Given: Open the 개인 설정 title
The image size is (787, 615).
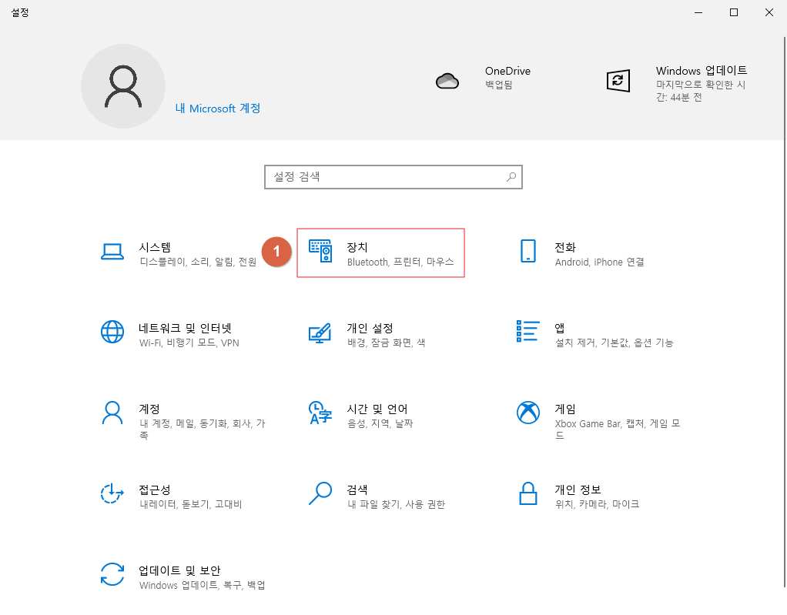Looking at the screenshot, I should point(370,328).
